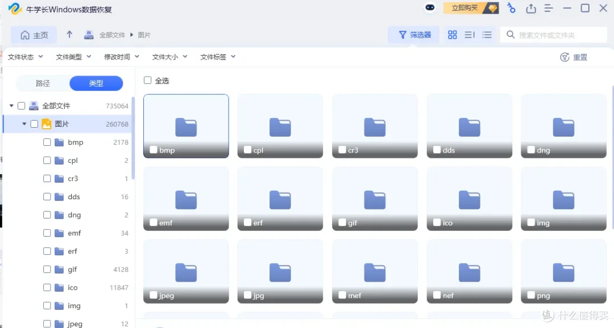
Task: Click the main file grid vertical scrollbar
Action: point(612,157)
